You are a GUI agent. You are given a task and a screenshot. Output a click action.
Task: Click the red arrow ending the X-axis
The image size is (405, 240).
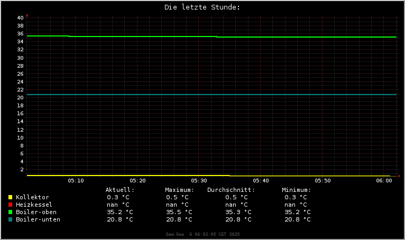coord(399,176)
